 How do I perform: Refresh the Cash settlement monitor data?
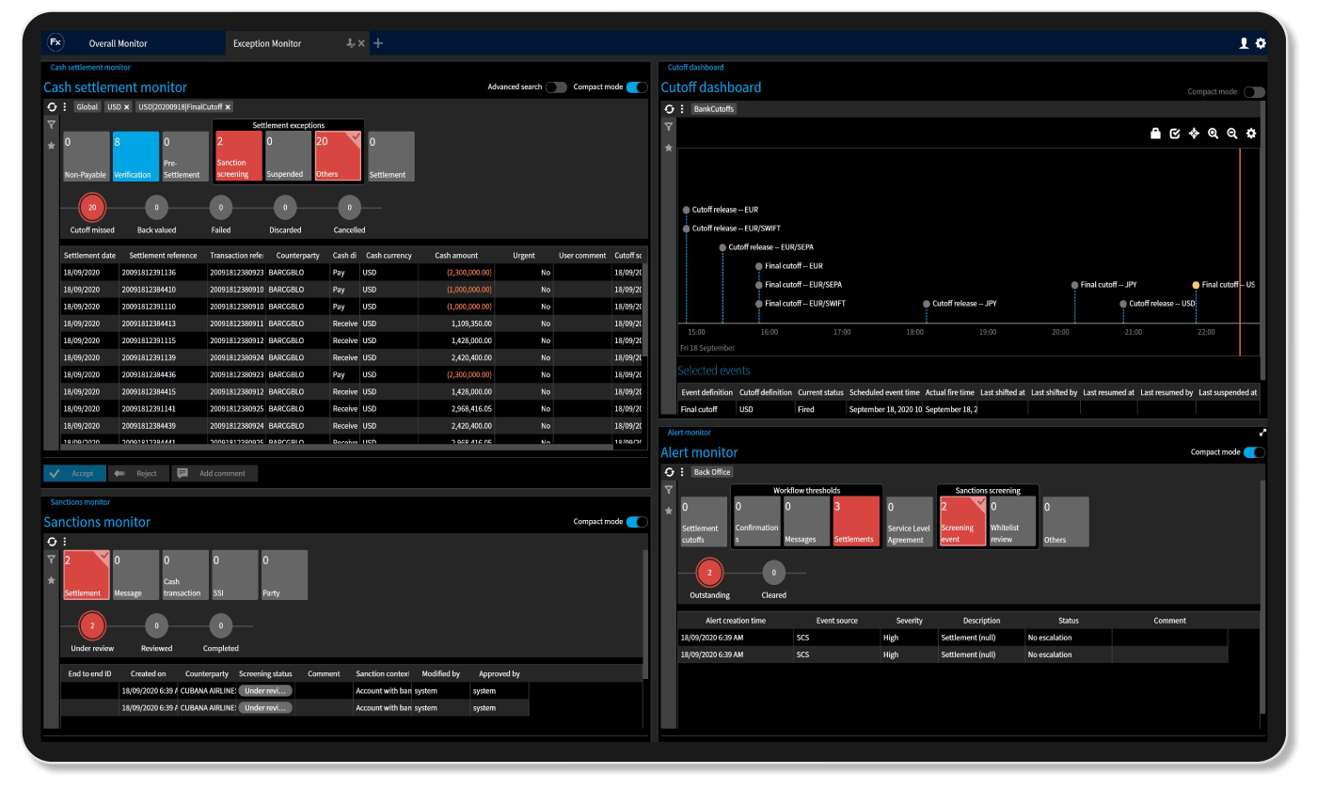click(54, 106)
